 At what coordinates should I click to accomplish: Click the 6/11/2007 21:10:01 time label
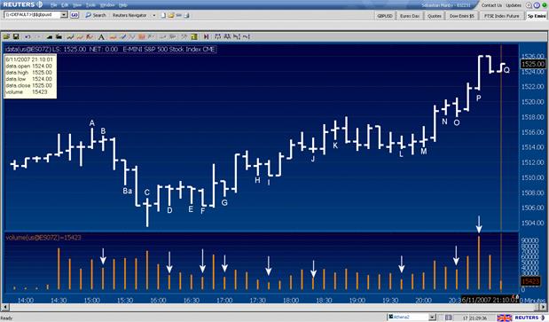coord(490,300)
